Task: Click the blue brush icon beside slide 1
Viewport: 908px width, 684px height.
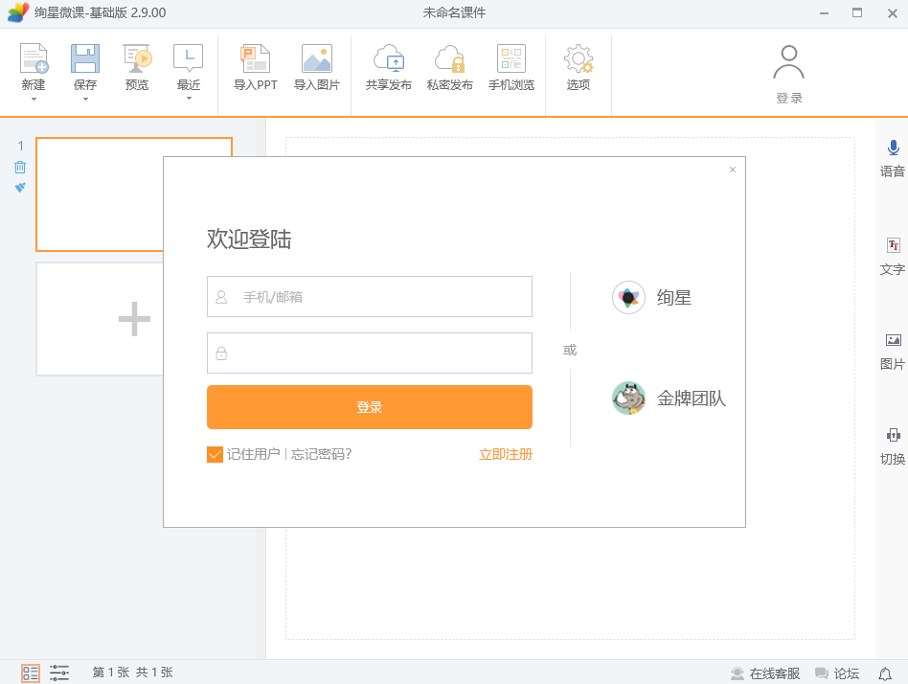Action: (x=20, y=187)
